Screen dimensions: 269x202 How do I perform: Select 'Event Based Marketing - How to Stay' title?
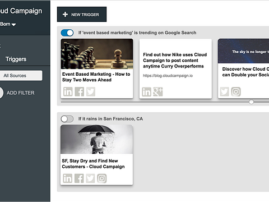pyautogui.click(x=96, y=77)
